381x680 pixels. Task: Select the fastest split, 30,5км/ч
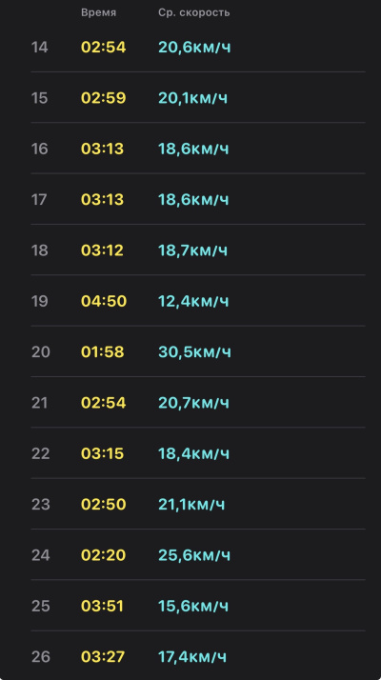pyautogui.click(x=195, y=351)
